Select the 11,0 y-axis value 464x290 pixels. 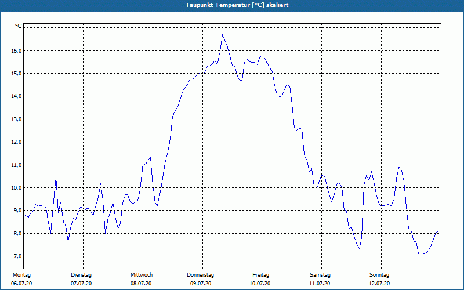[x=17, y=165]
